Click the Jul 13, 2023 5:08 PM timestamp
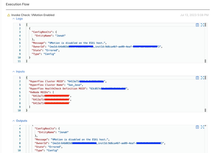 [x=194, y=15]
